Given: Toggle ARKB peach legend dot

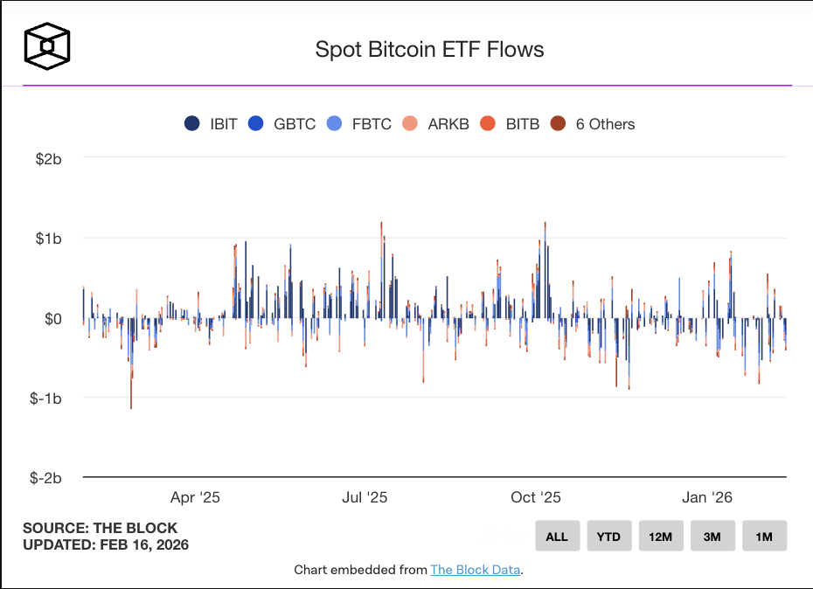Looking at the screenshot, I should [x=410, y=123].
